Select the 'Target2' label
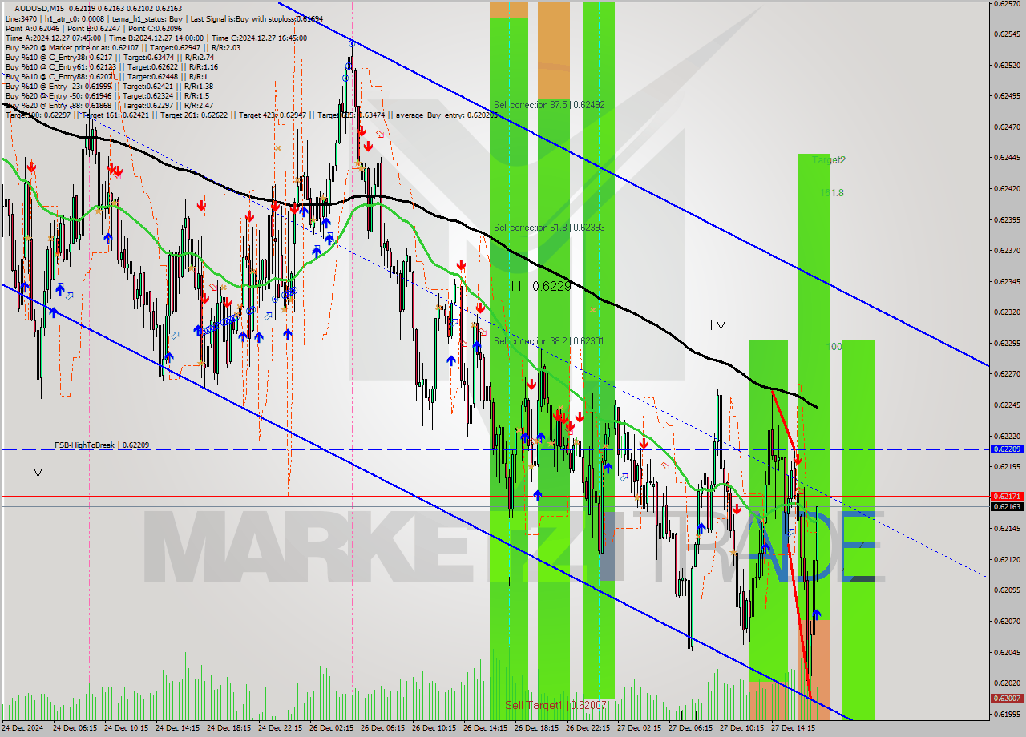 coord(829,159)
